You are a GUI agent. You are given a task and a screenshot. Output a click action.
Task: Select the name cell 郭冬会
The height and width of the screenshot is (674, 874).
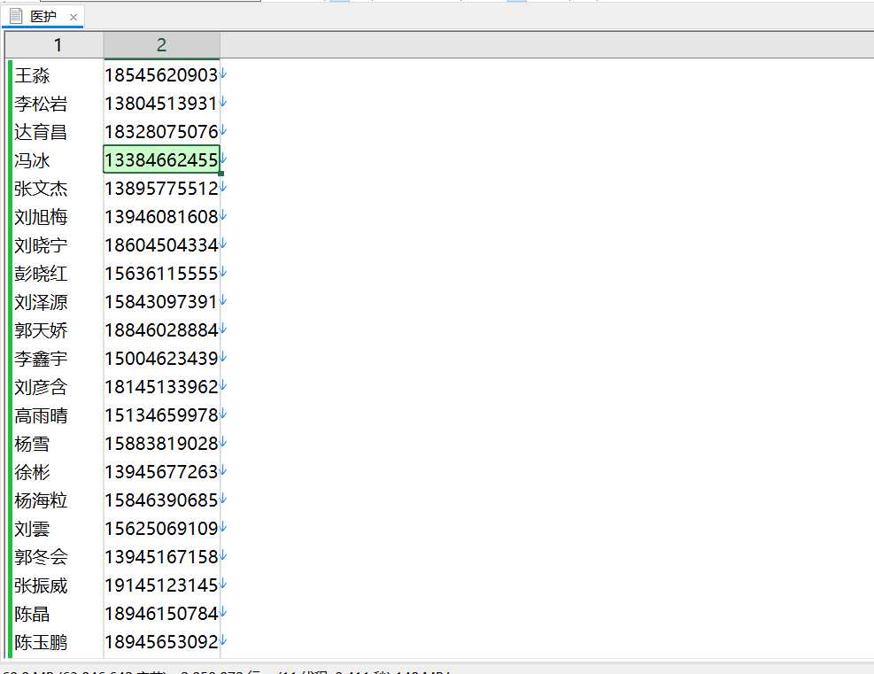41,557
